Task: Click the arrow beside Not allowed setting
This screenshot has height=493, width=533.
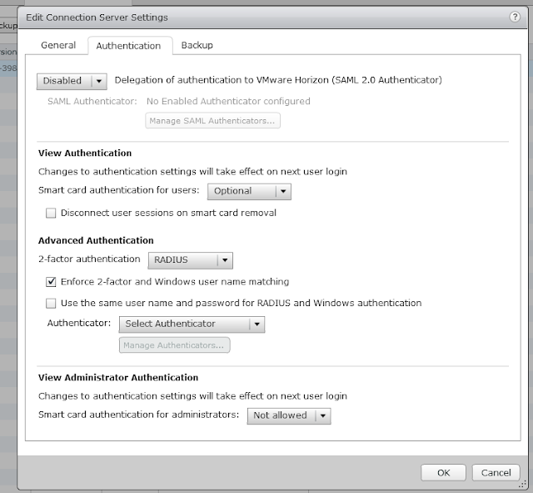Action: click(322, 415)
